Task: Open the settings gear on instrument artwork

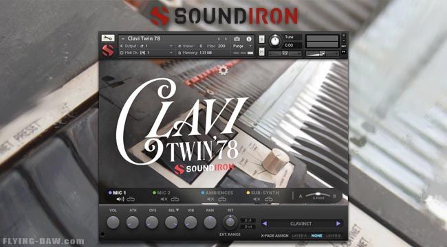Action: click(223, 70)
